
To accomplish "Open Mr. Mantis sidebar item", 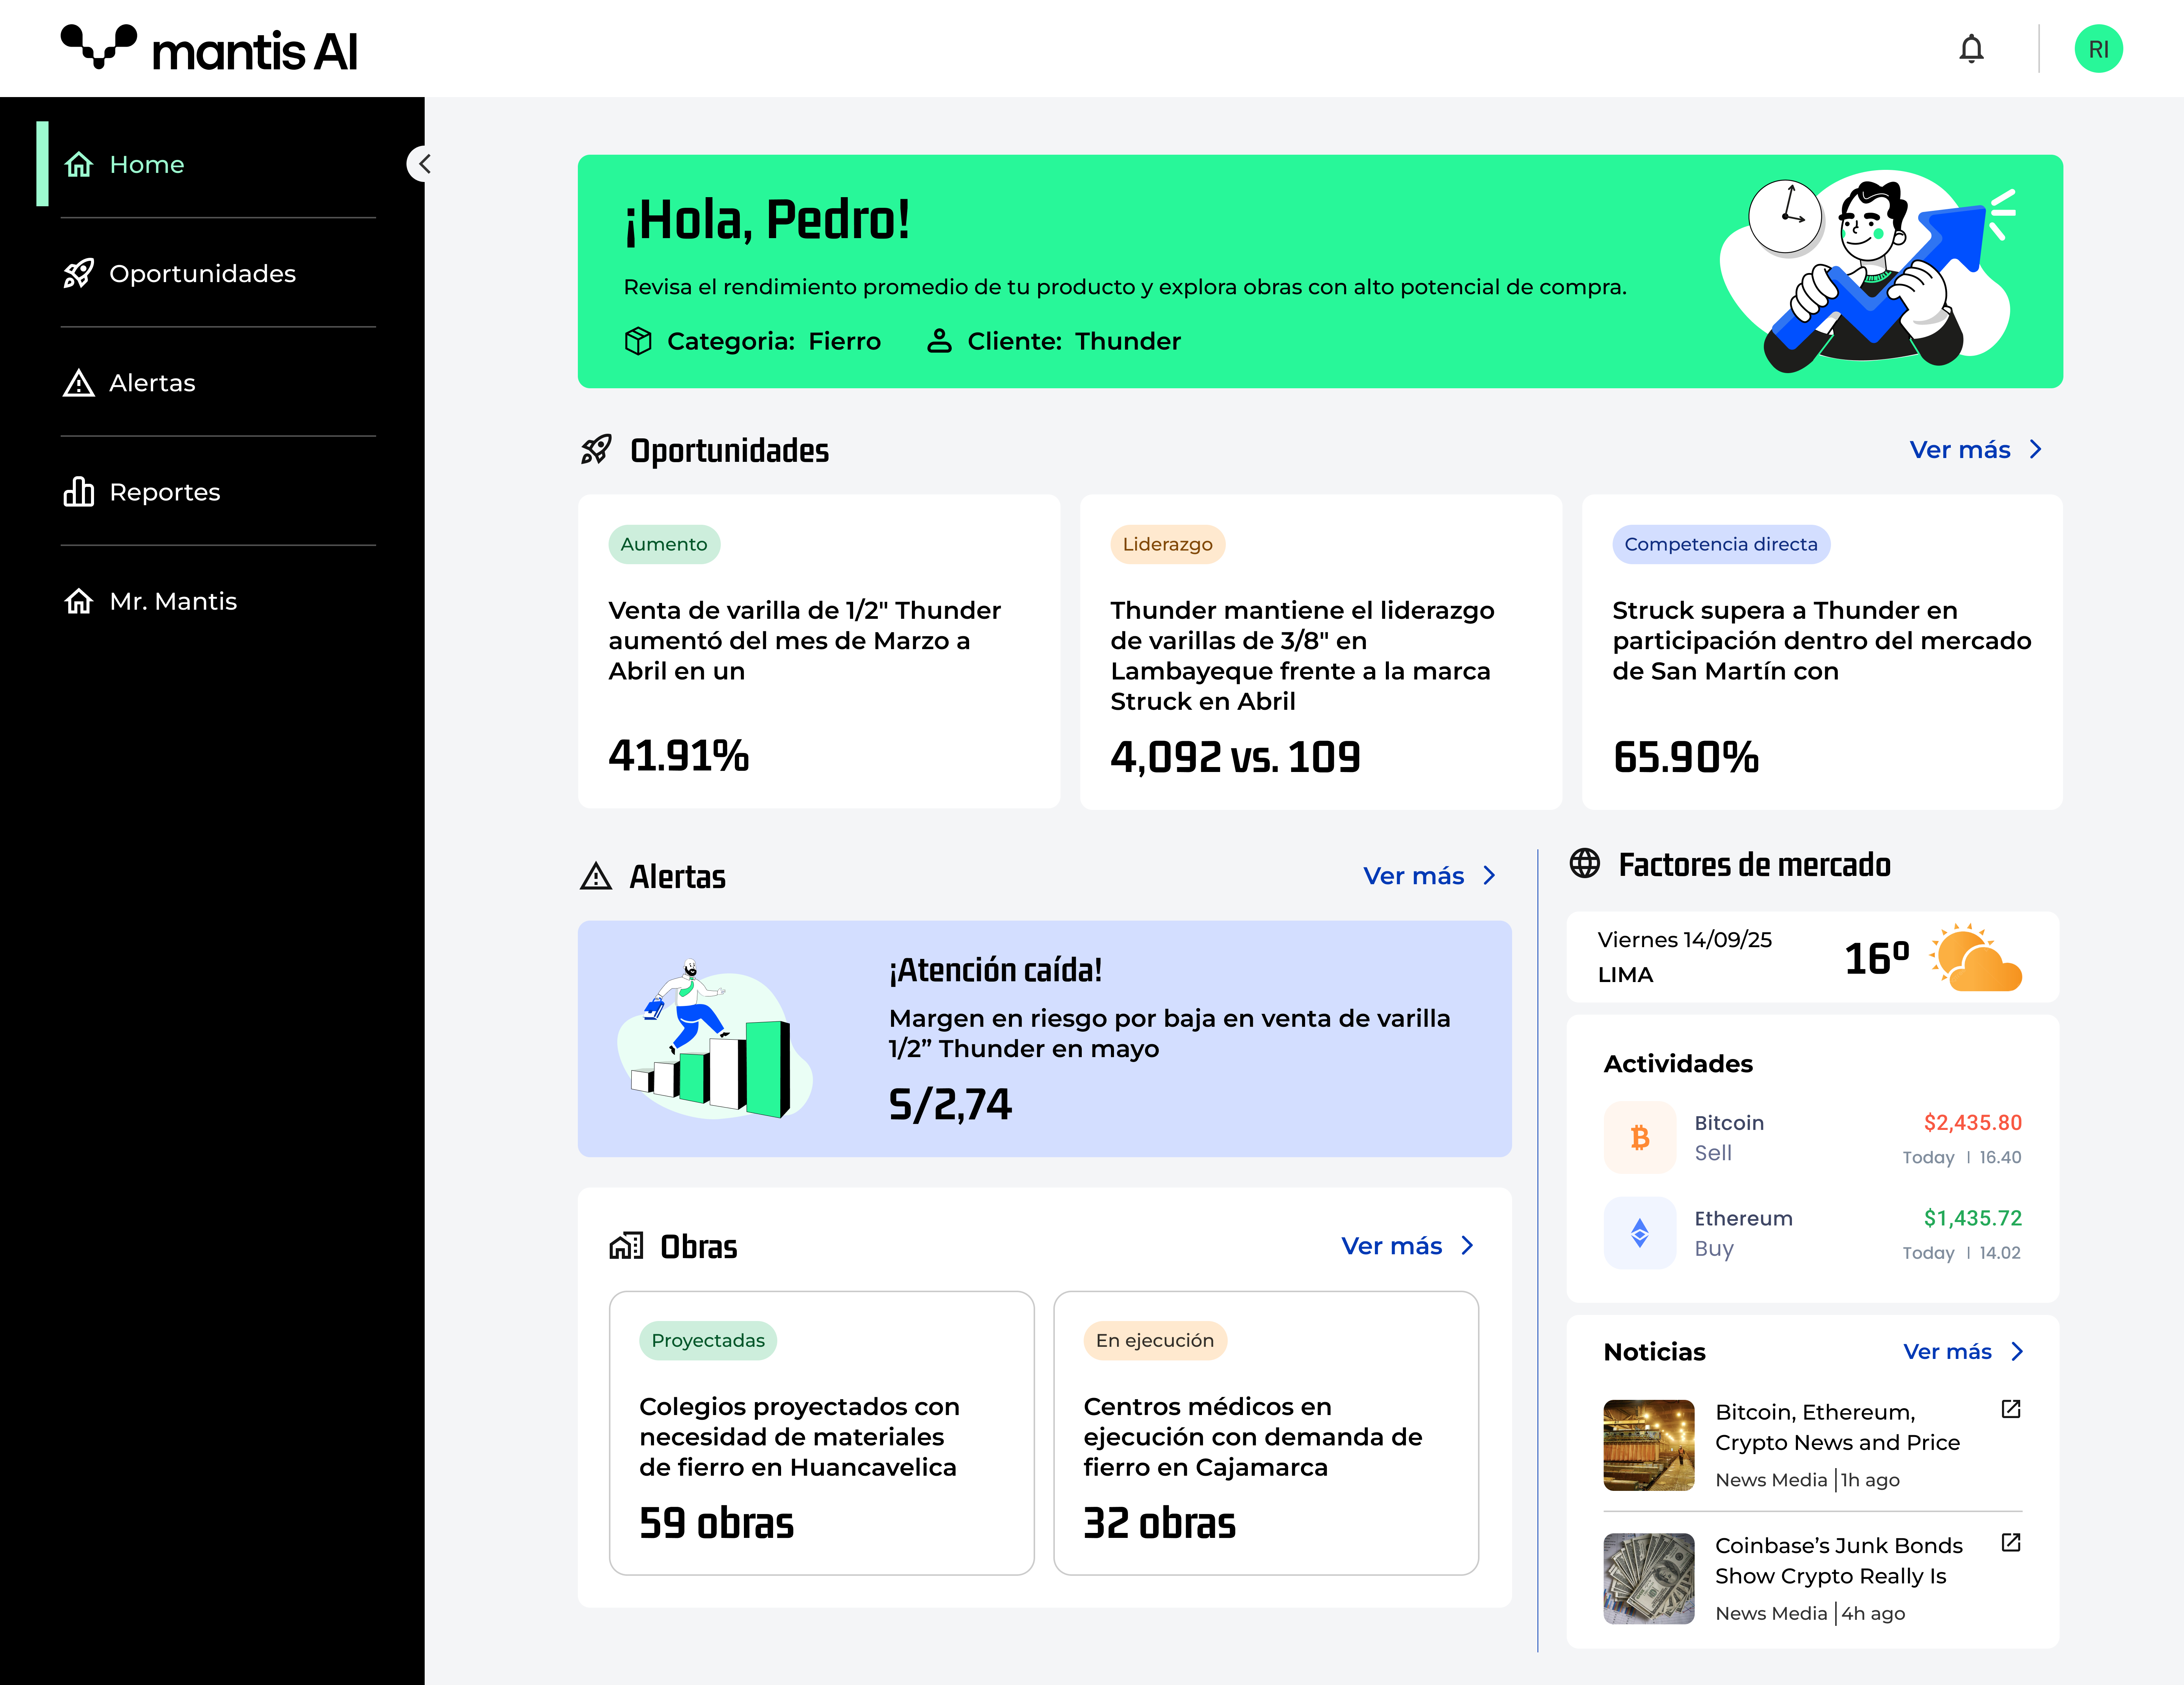I will tap(172, 601).
